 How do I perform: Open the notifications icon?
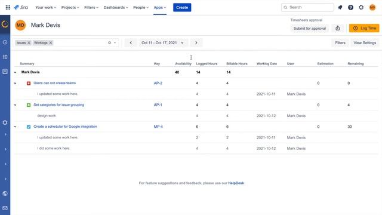point(340,8)
